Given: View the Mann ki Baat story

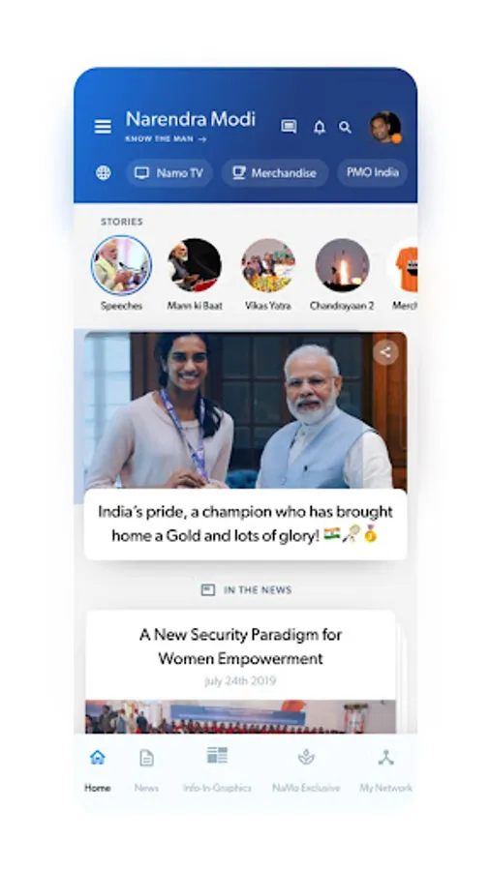Looking at the screenshot, I should 195,274.
